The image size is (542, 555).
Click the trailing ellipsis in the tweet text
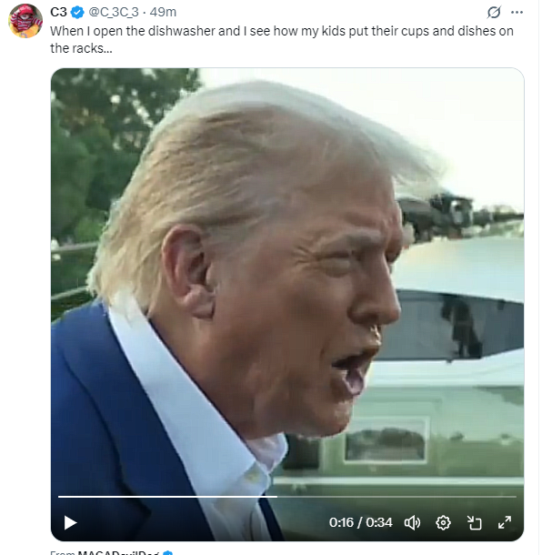coord(108,48)
